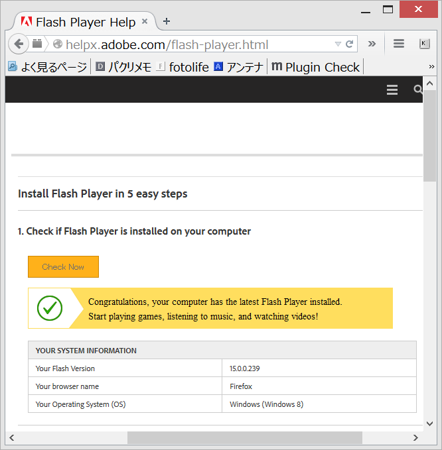
Task: Click the clapperboard icon beside the Back button
Action: coord(37,44)
